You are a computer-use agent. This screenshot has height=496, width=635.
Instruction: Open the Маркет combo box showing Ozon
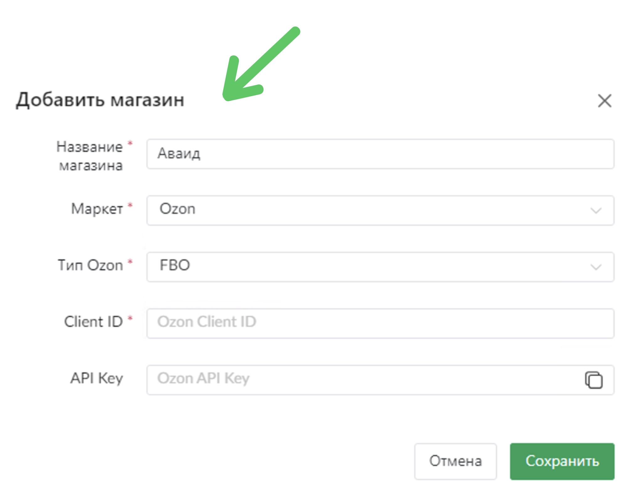tap(380, 210)
